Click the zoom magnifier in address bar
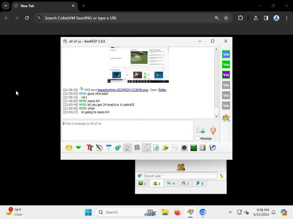This screenshot has width=293, height=219. click(x=217, y=18)
